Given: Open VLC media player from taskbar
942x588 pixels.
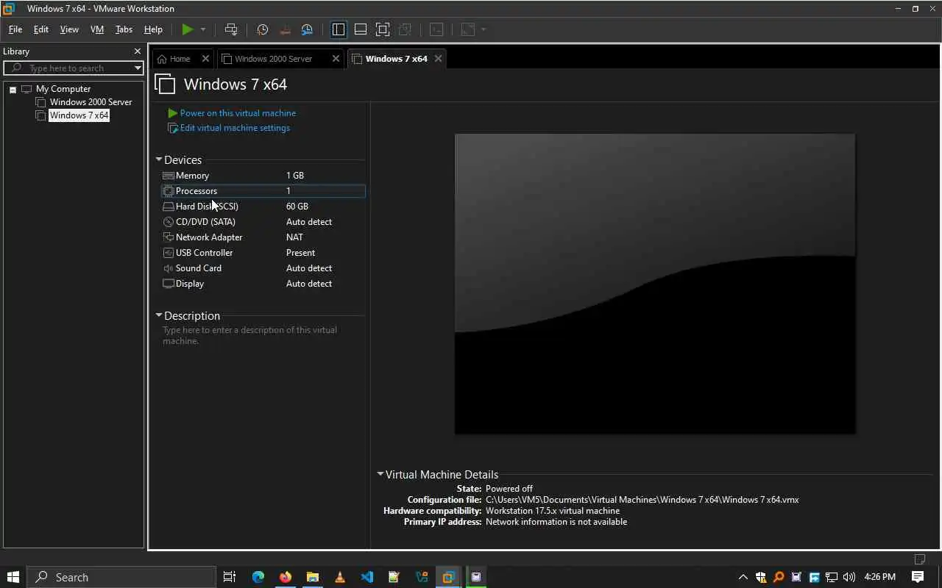Looking at the screenshot, I should click(340, 577).
